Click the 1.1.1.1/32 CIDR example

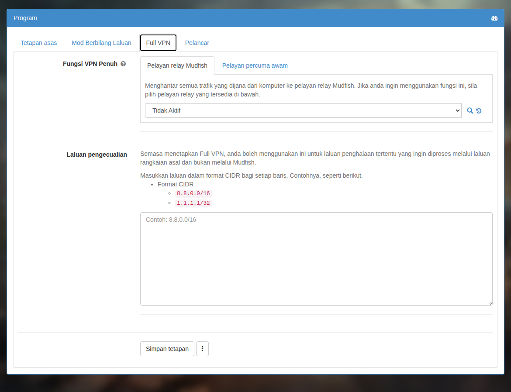[193, 203]
